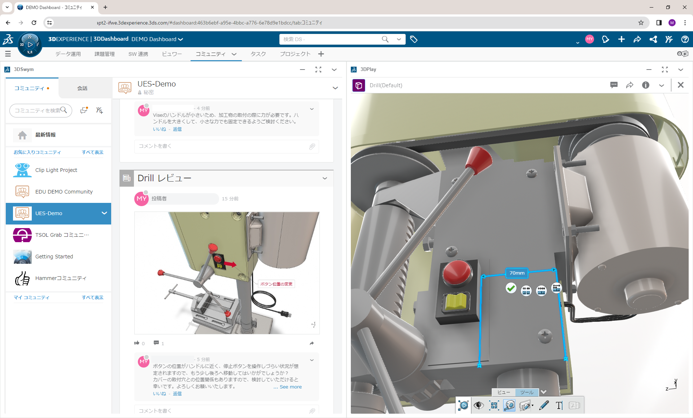The image size is (693, 418).
Task: Add a new dashboard tab with plus
Action: tap(321, 54)
